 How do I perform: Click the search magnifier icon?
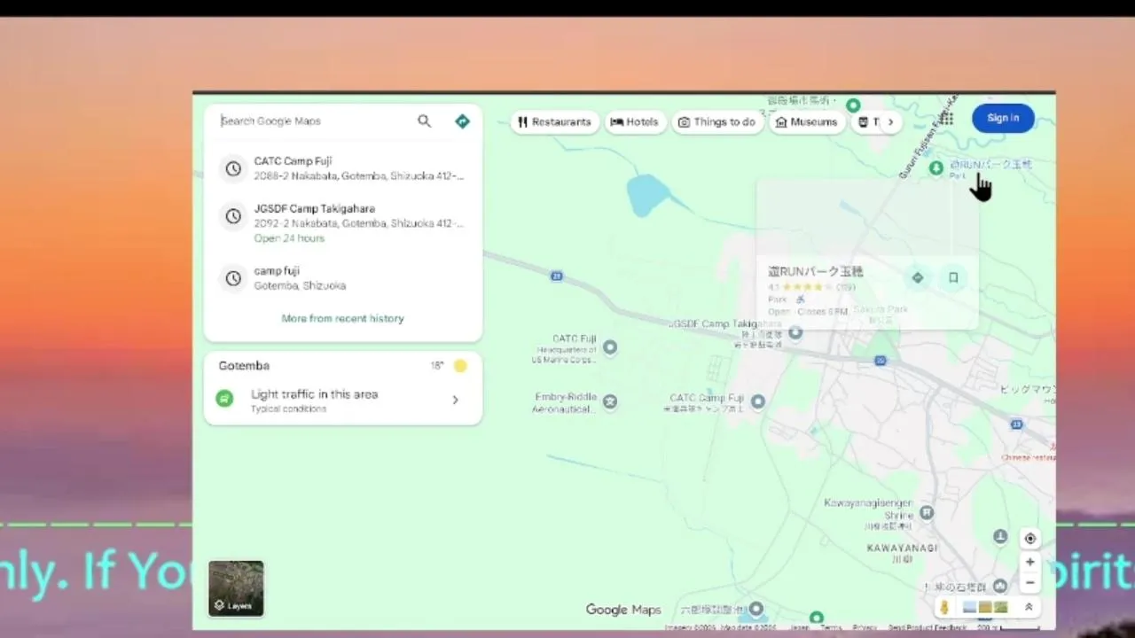[424, 121]
